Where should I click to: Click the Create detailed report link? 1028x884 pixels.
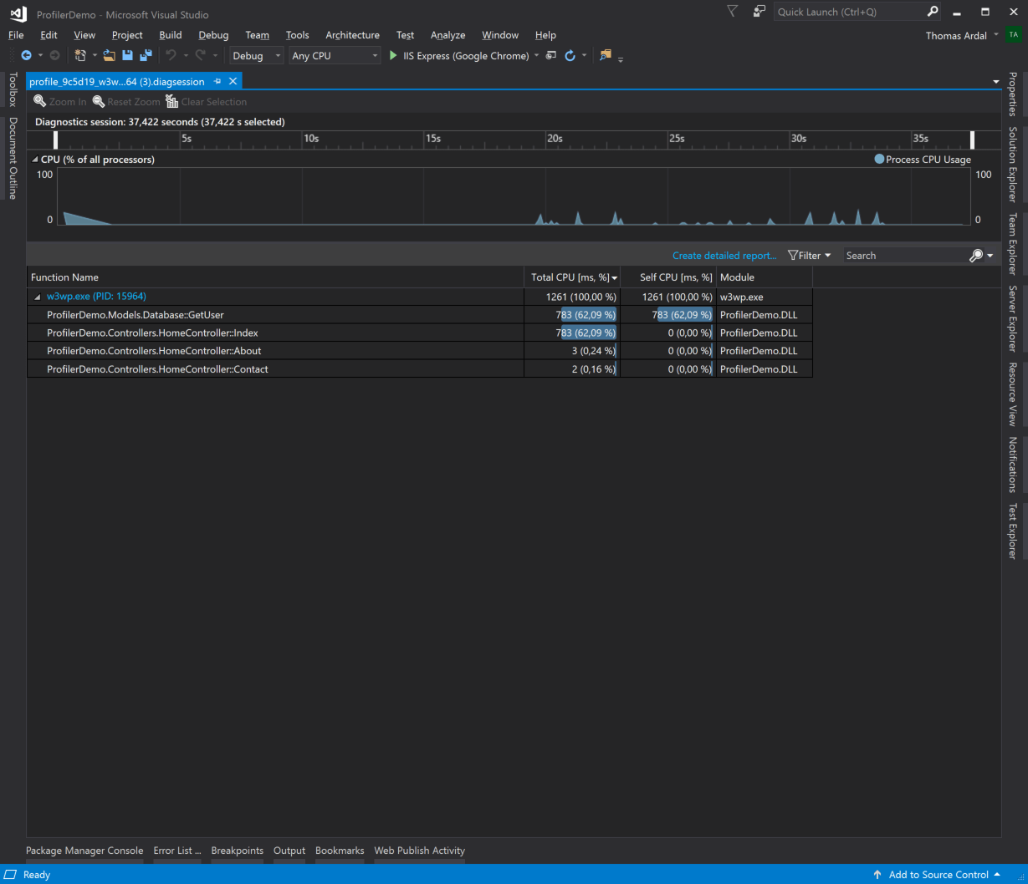[x=724, y=256]
